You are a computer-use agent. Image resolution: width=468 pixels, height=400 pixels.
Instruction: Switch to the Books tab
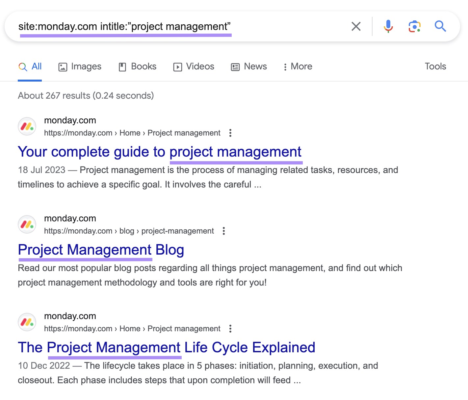[137, 66]
